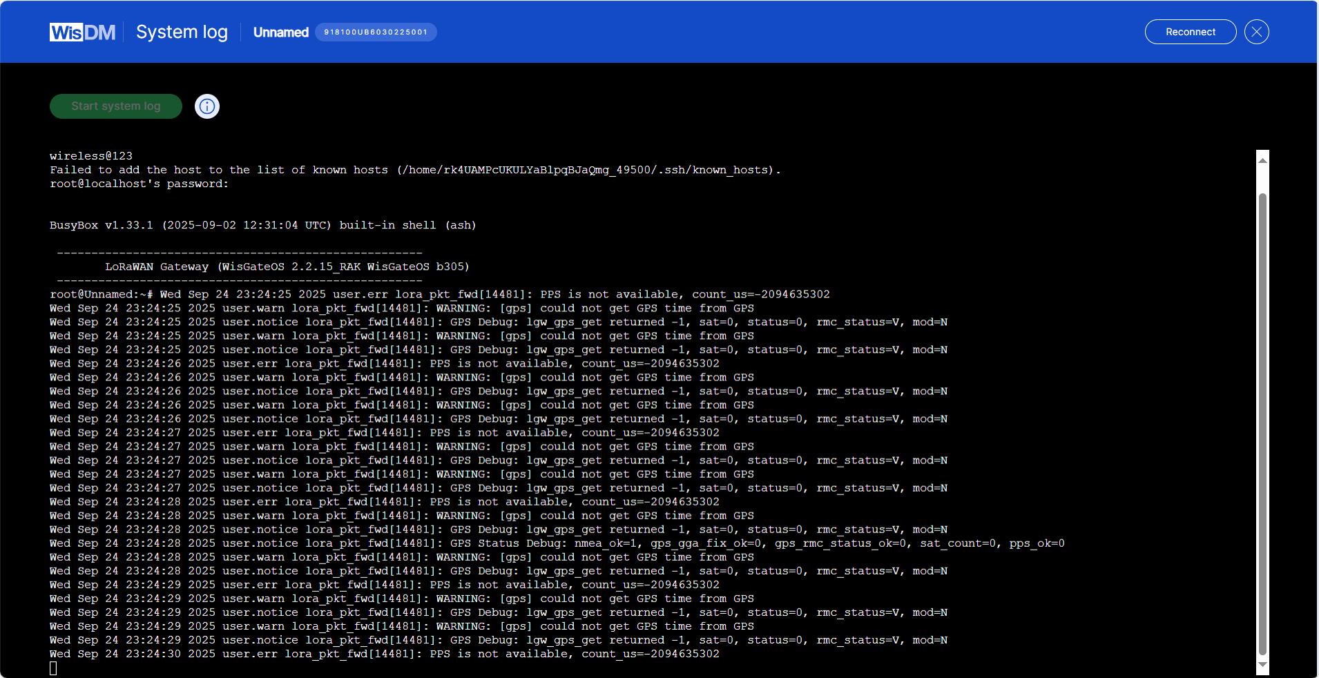Screen dimensions: 1319x678
Task: Click the scrollbar up arrow
Action: 1262,160
